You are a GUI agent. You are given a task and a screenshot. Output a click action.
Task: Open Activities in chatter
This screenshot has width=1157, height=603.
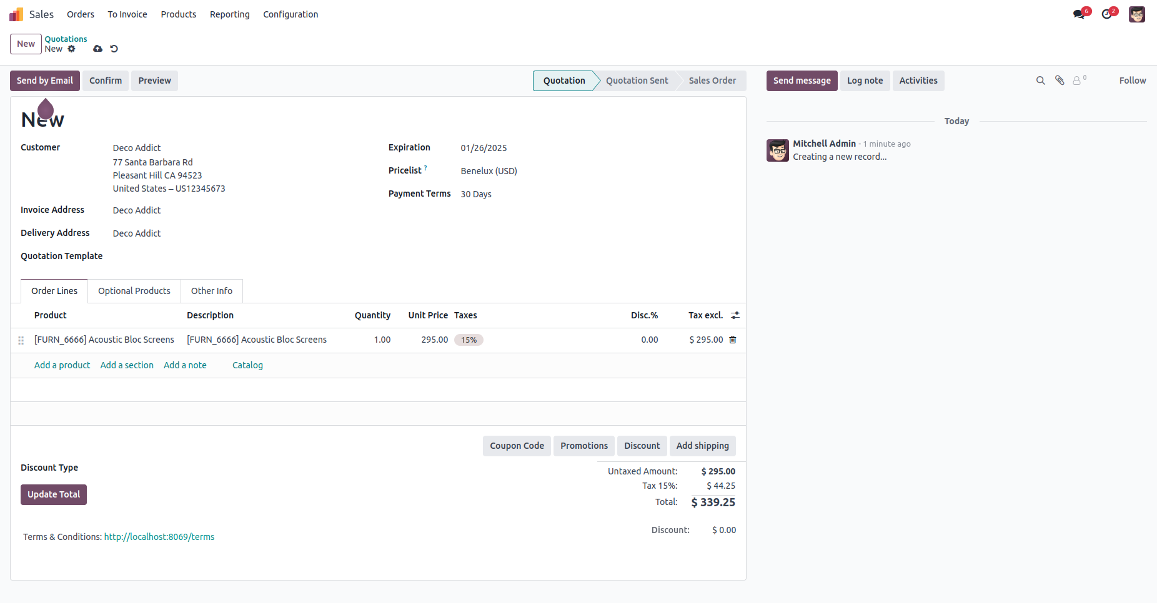coord(918,81)
